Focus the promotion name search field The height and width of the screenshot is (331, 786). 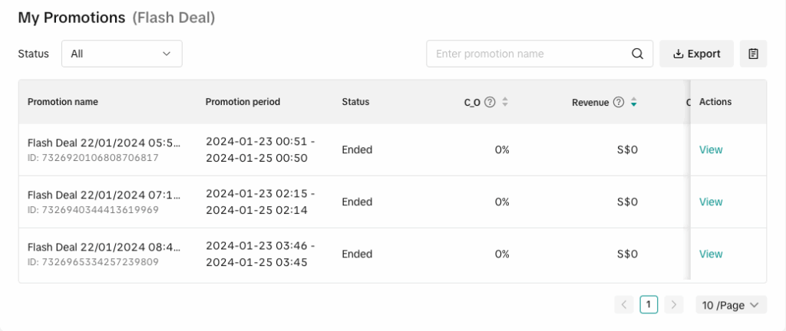530,54
